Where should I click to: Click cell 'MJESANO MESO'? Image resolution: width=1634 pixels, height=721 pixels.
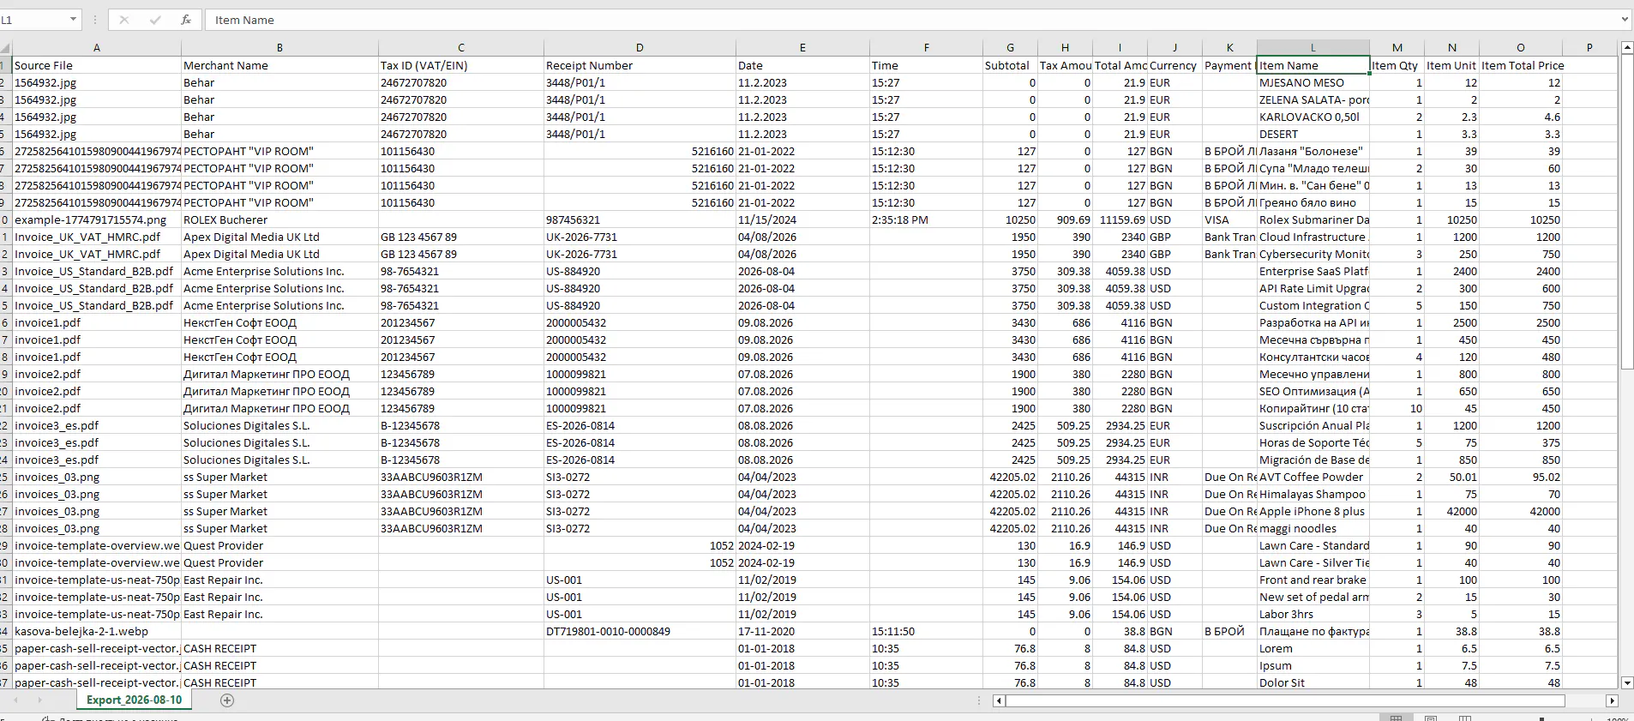(x=1313, y=82)
